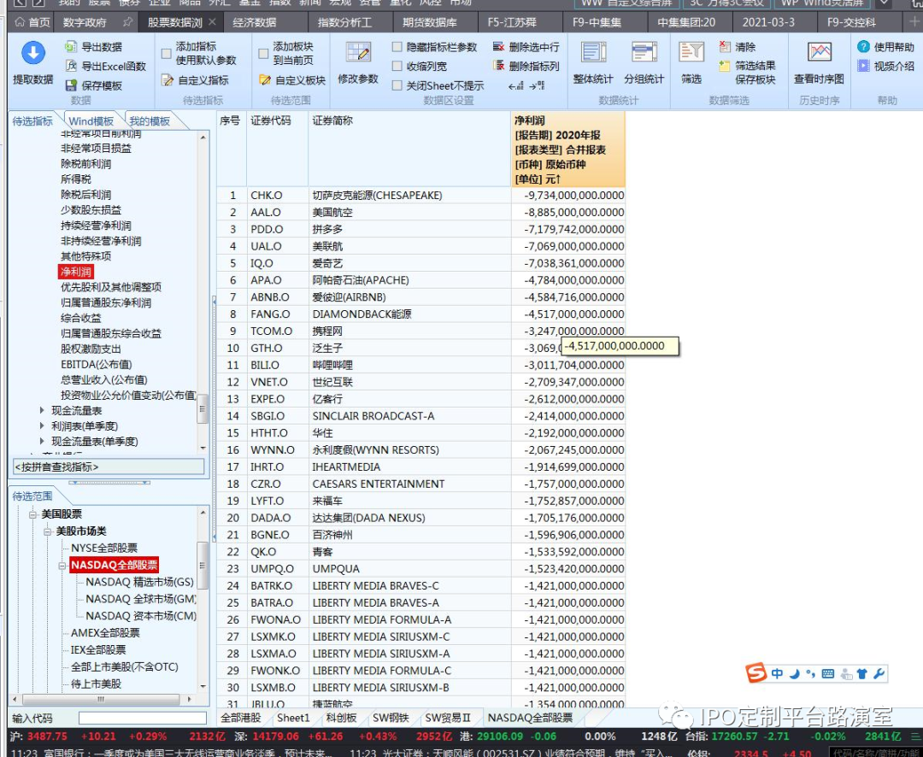Open the Sogou toolbox wrench icon

[879, 673]
